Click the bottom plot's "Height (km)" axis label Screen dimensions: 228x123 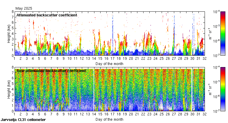tap(9, 89)
